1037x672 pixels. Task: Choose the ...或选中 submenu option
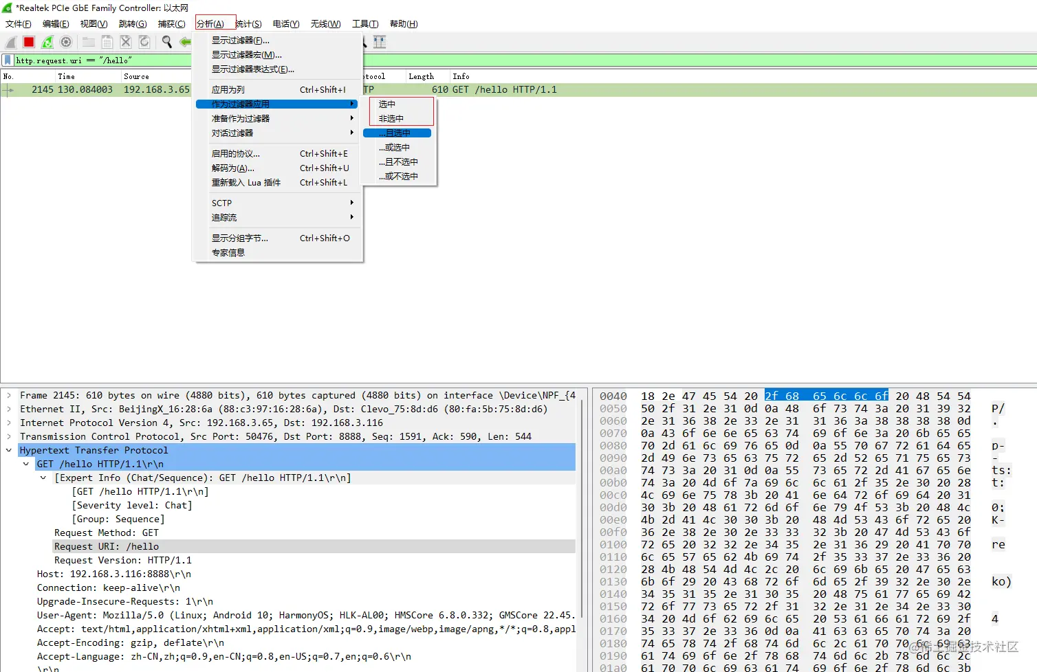point(399,147)
